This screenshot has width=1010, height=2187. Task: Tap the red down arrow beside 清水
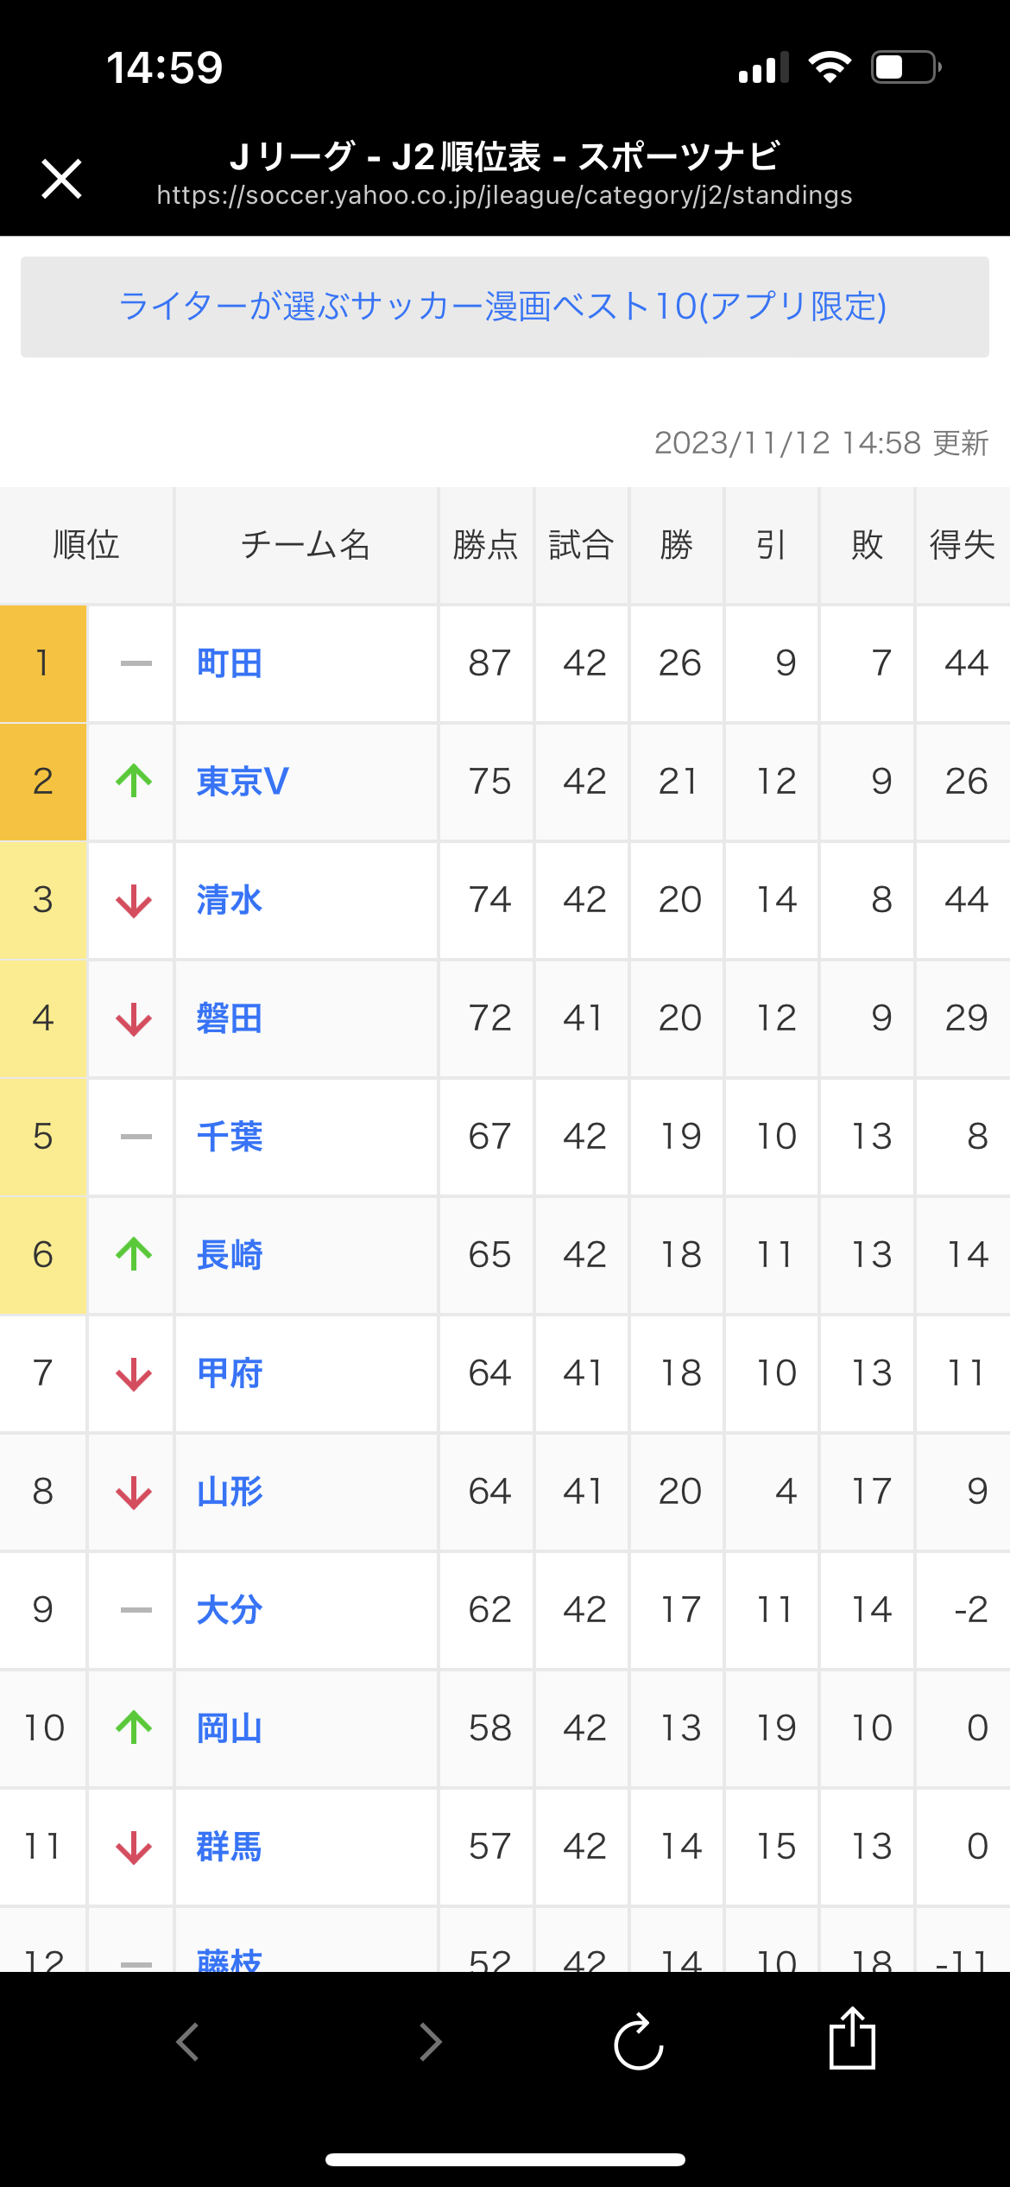[x=134, y=900]
